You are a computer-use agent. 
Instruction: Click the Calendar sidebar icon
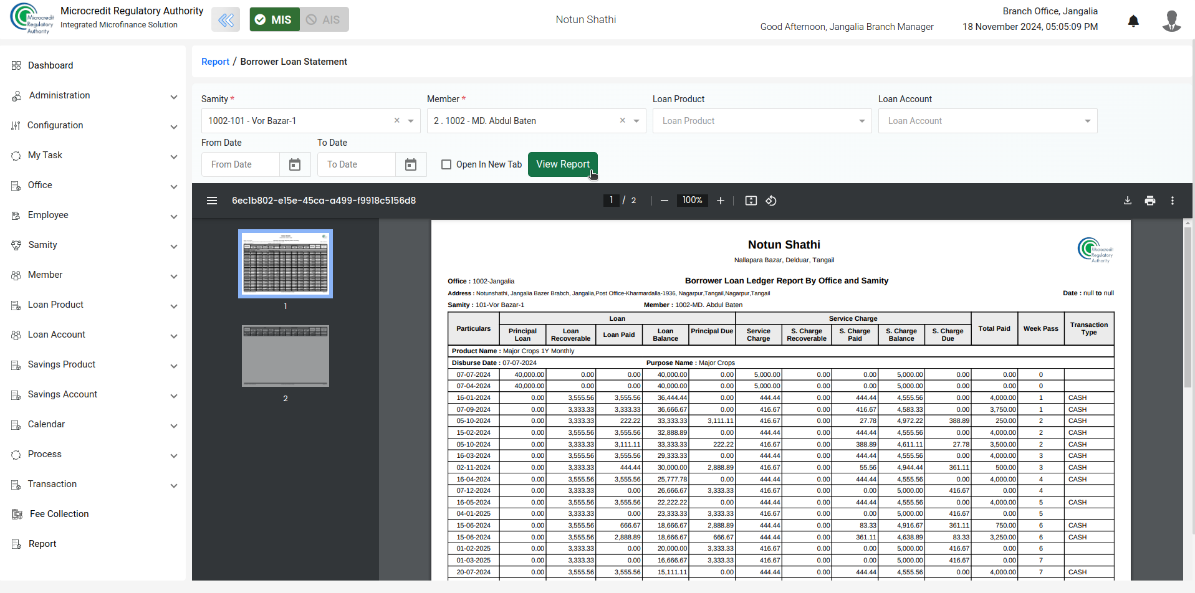coord(16,425)
